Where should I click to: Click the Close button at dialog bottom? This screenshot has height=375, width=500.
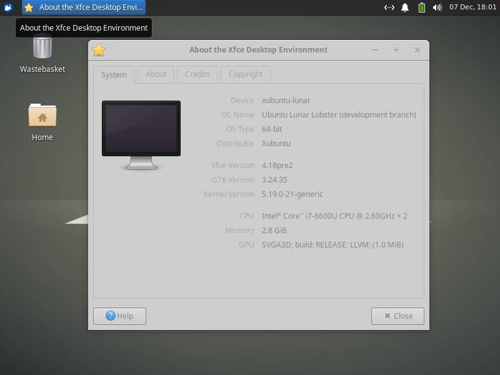[397, 316]
